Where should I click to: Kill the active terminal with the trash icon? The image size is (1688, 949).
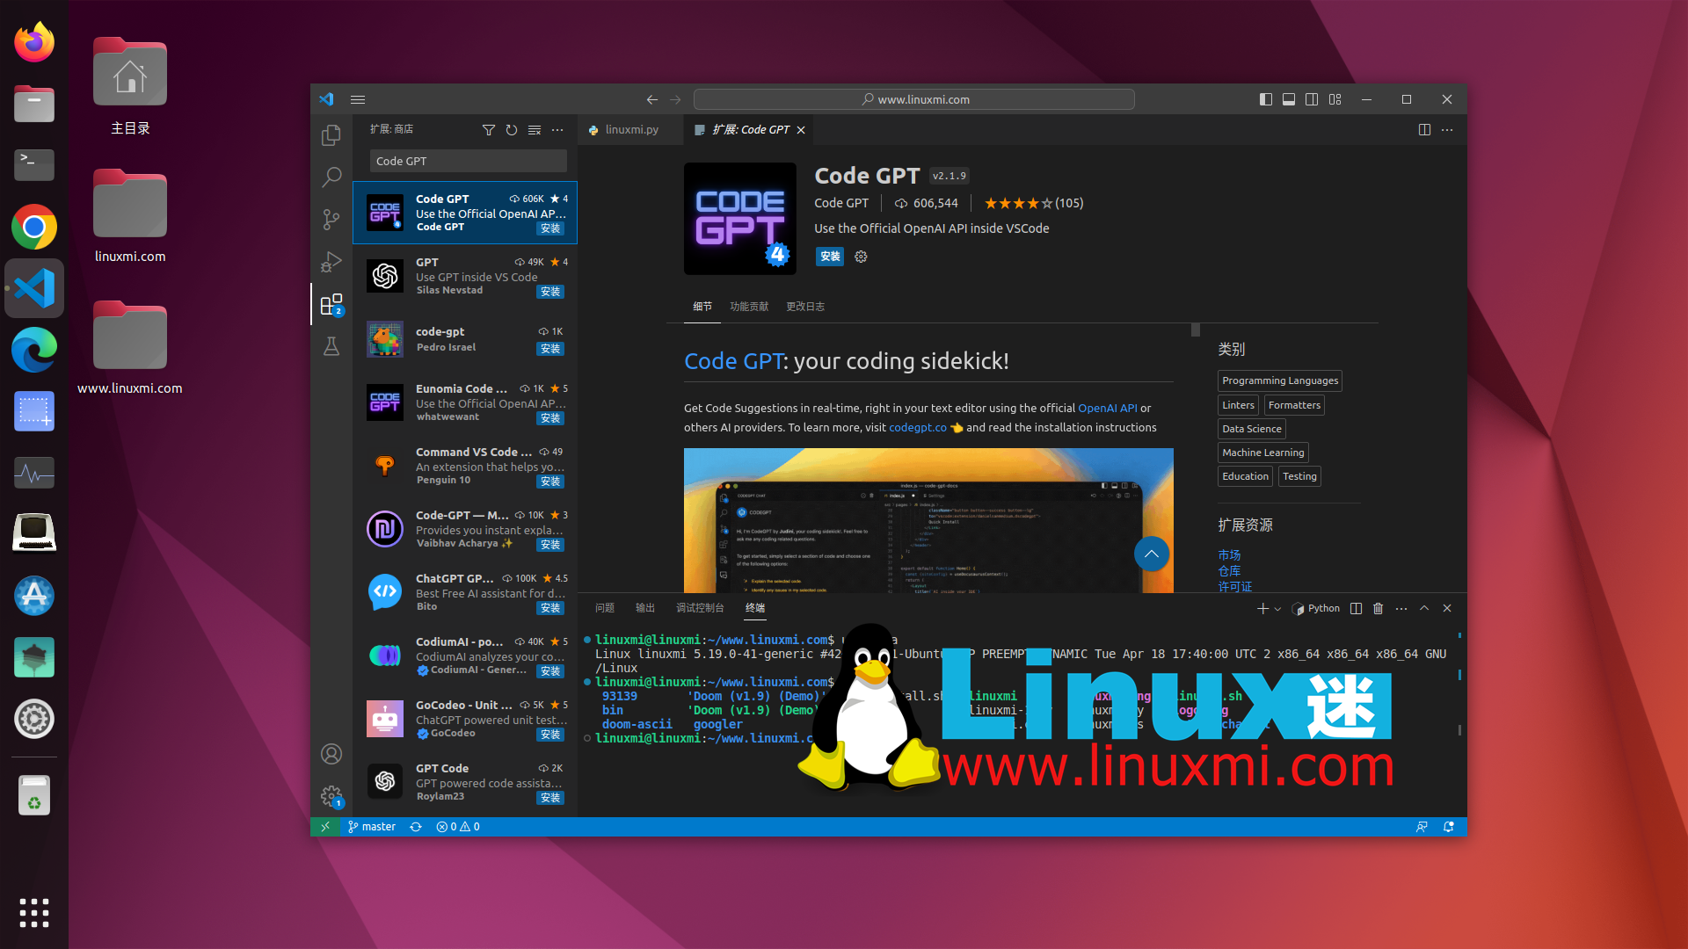tap(1378, 608)
